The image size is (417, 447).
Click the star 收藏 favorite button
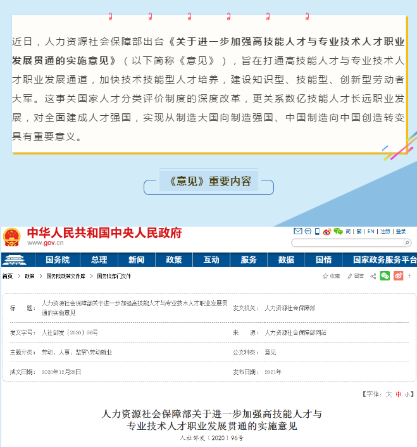[332, 276]
